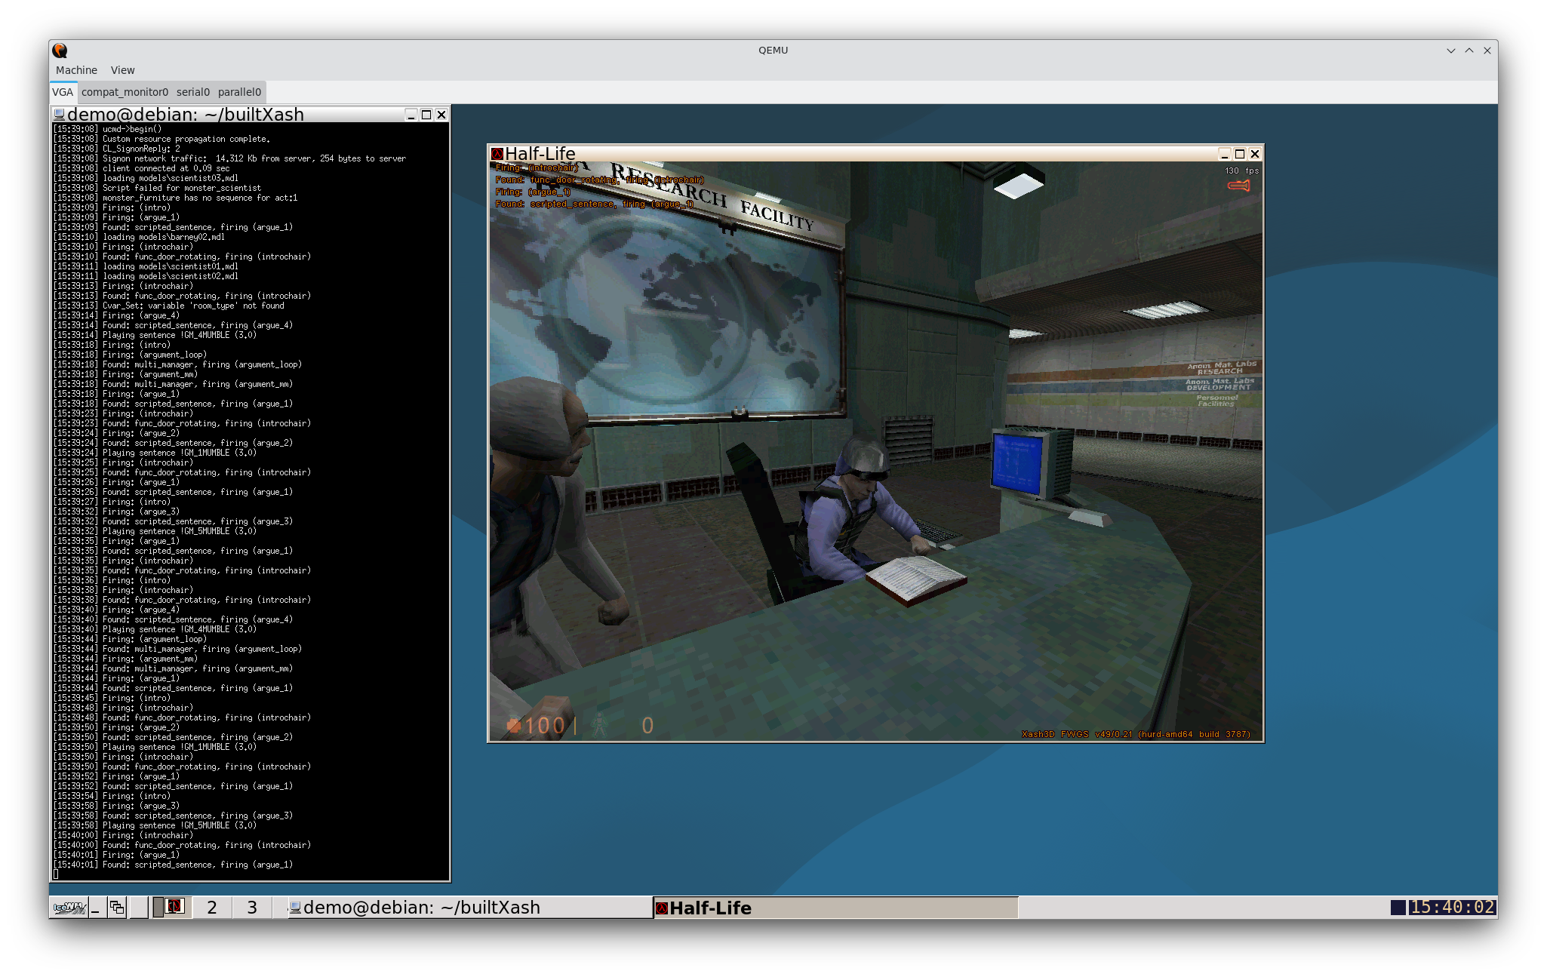
Task: Click terminal line 'Script failed for monster_scientist'
Action: [x=182, y=189]
